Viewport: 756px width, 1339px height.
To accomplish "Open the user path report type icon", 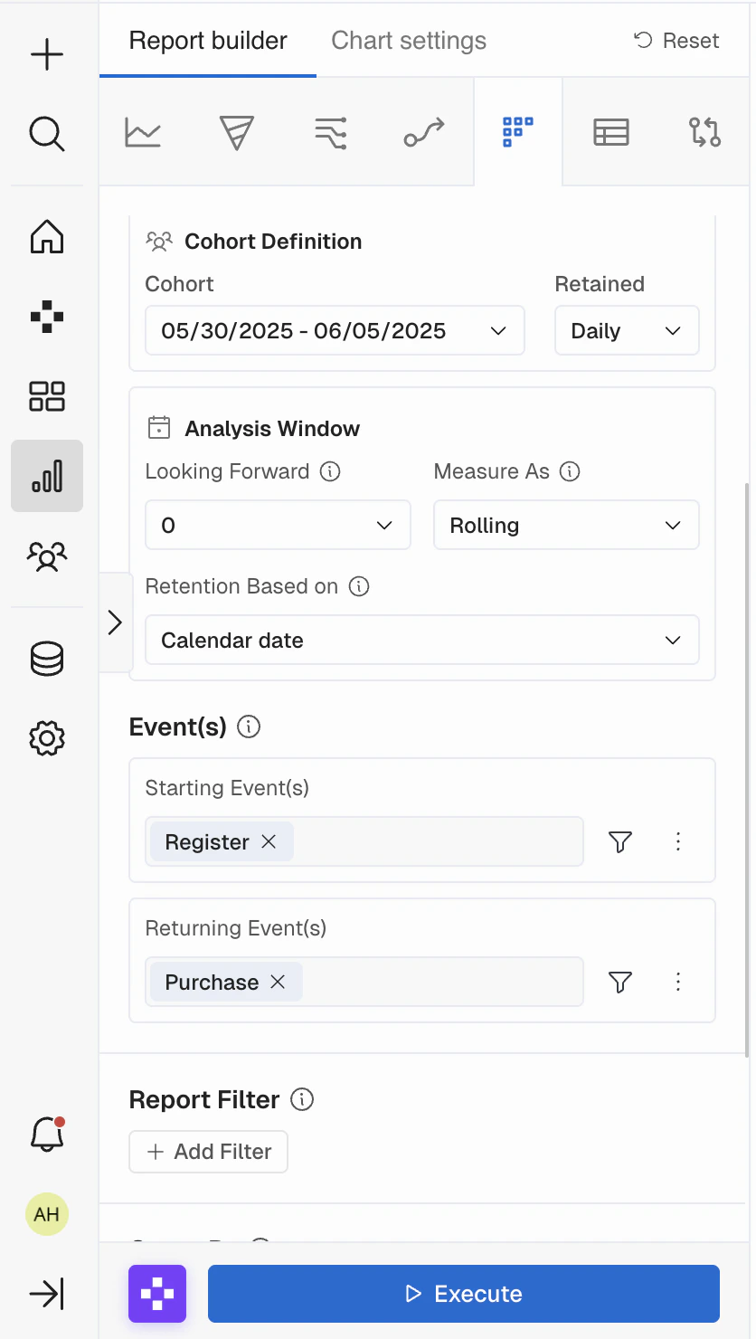I will [x=424, y=132].
